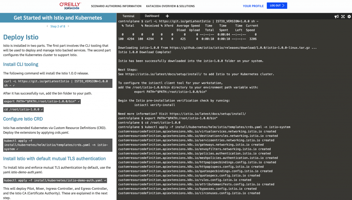Click the quotaspecs.config.istio.io created line

click(189, 176)
